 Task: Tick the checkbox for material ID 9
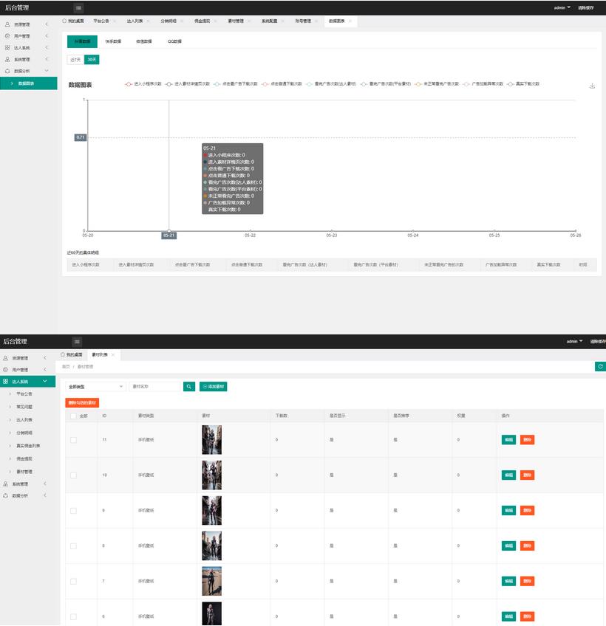tap(73, 510)
